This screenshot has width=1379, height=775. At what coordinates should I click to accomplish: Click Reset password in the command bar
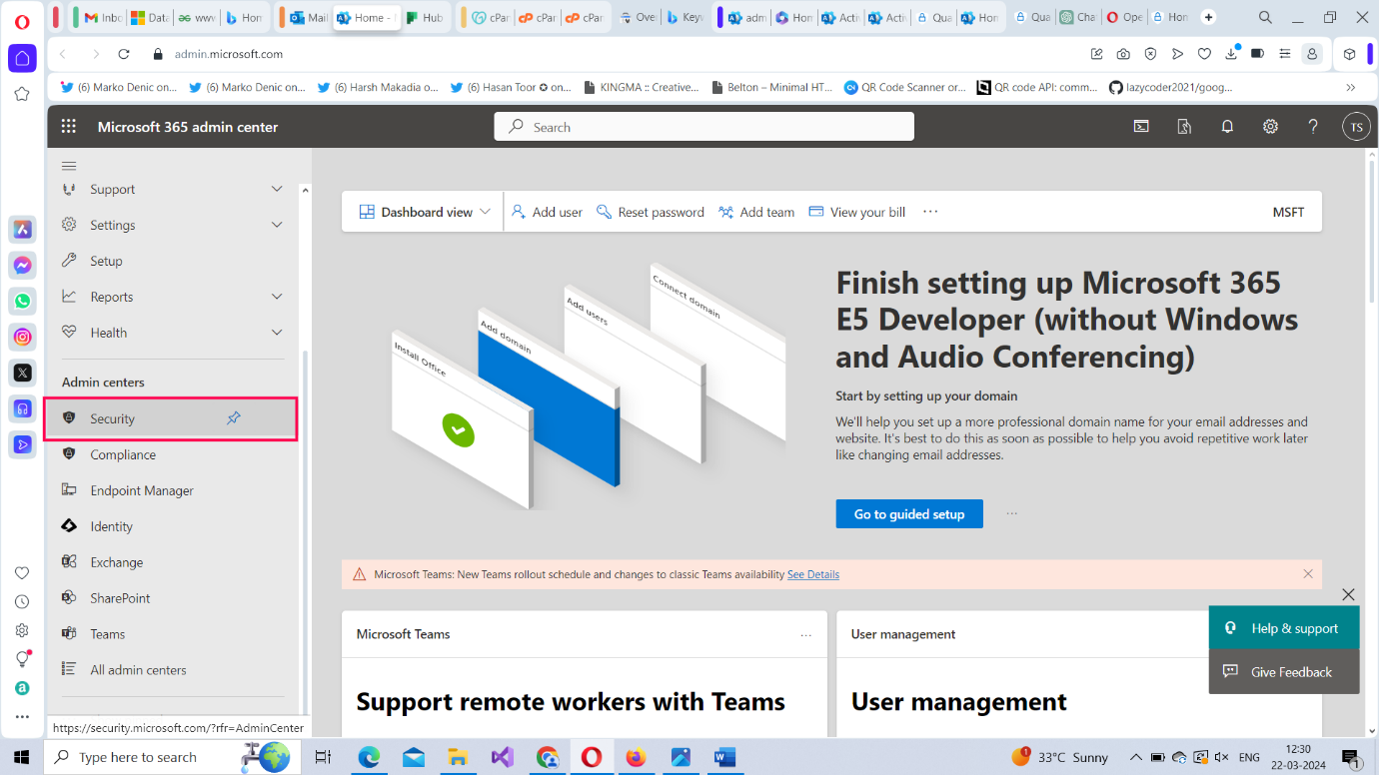(x=651, y=212)
